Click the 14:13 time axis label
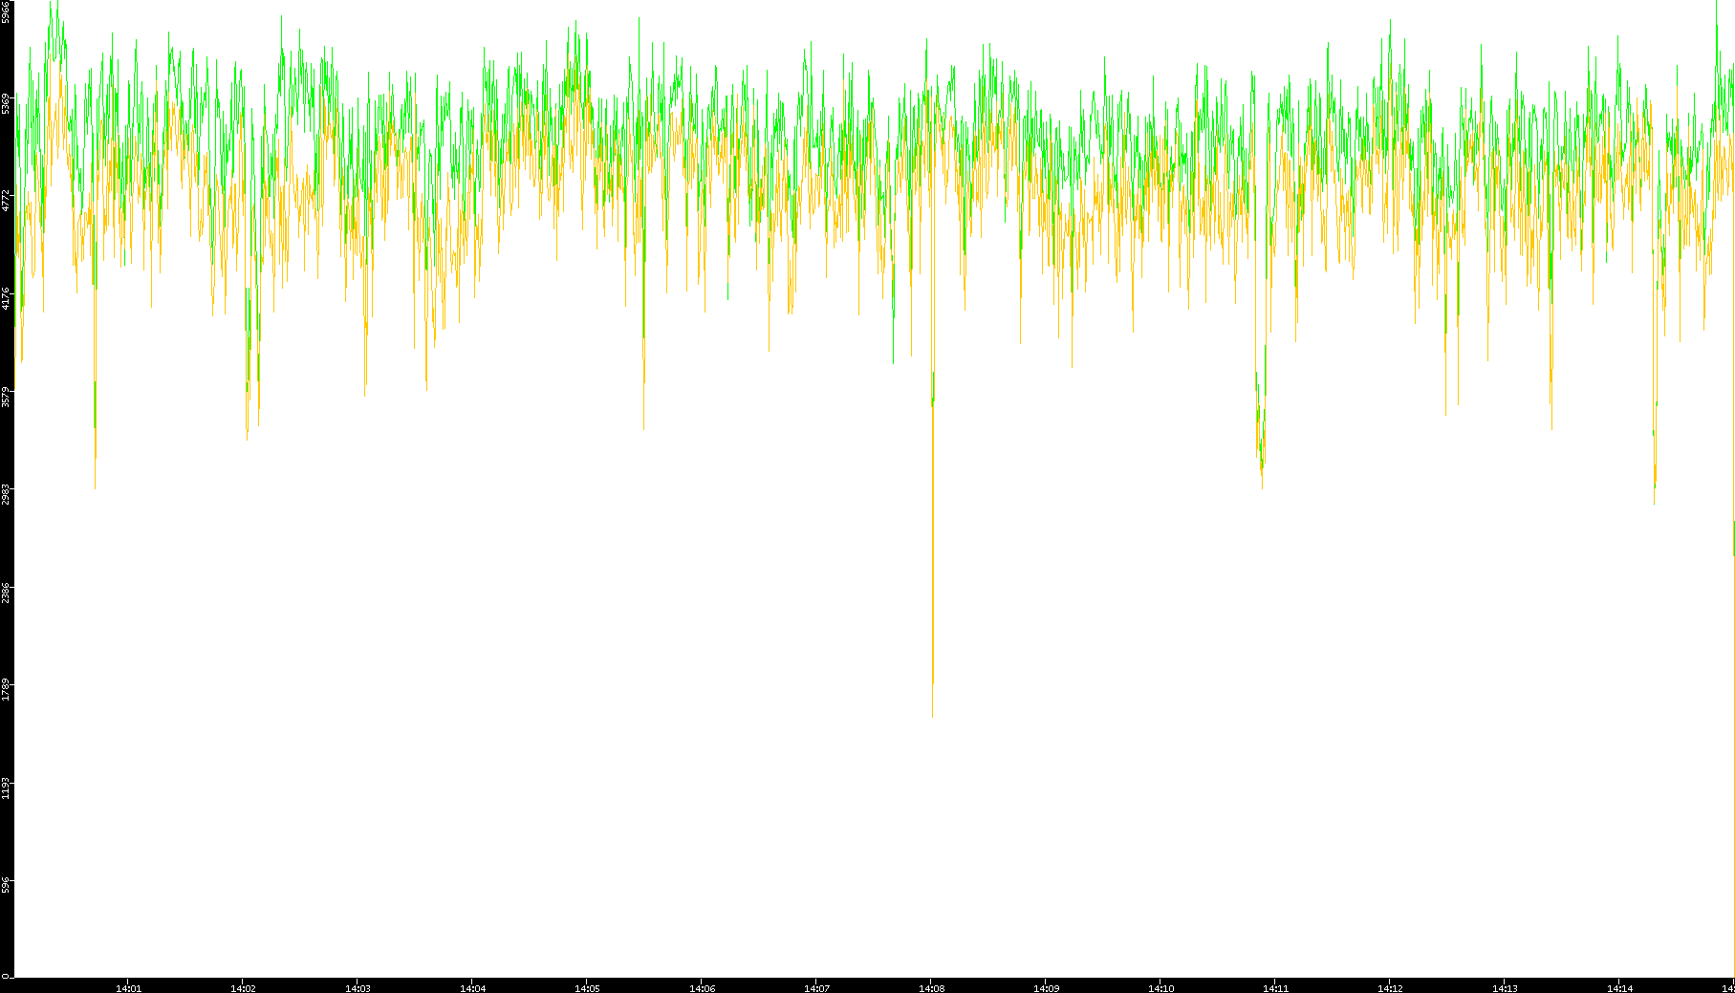The image size is (1735, 993). click(1505, 988)
